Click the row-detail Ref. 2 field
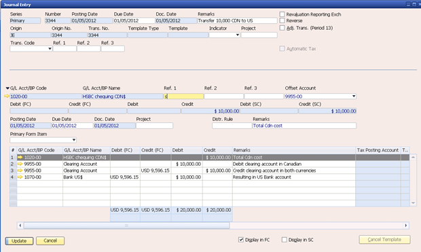421x252 pixels. tap(223, 96)
